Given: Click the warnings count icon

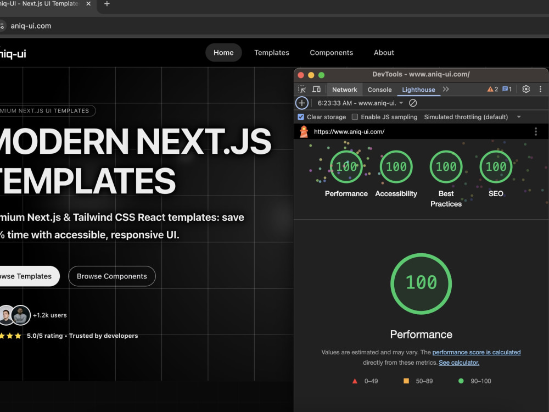Looking at the screenshot, I should (492, 89).
